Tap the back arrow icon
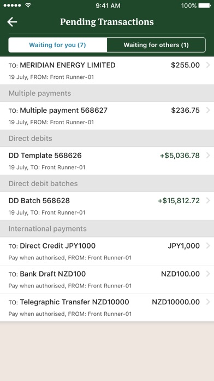 point(12,22)
